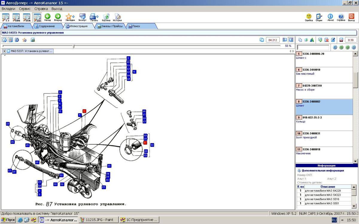Viewport: 359px width, 224px height.
Task: Open the Вкладки menu
Action: (x=8, y=9)
